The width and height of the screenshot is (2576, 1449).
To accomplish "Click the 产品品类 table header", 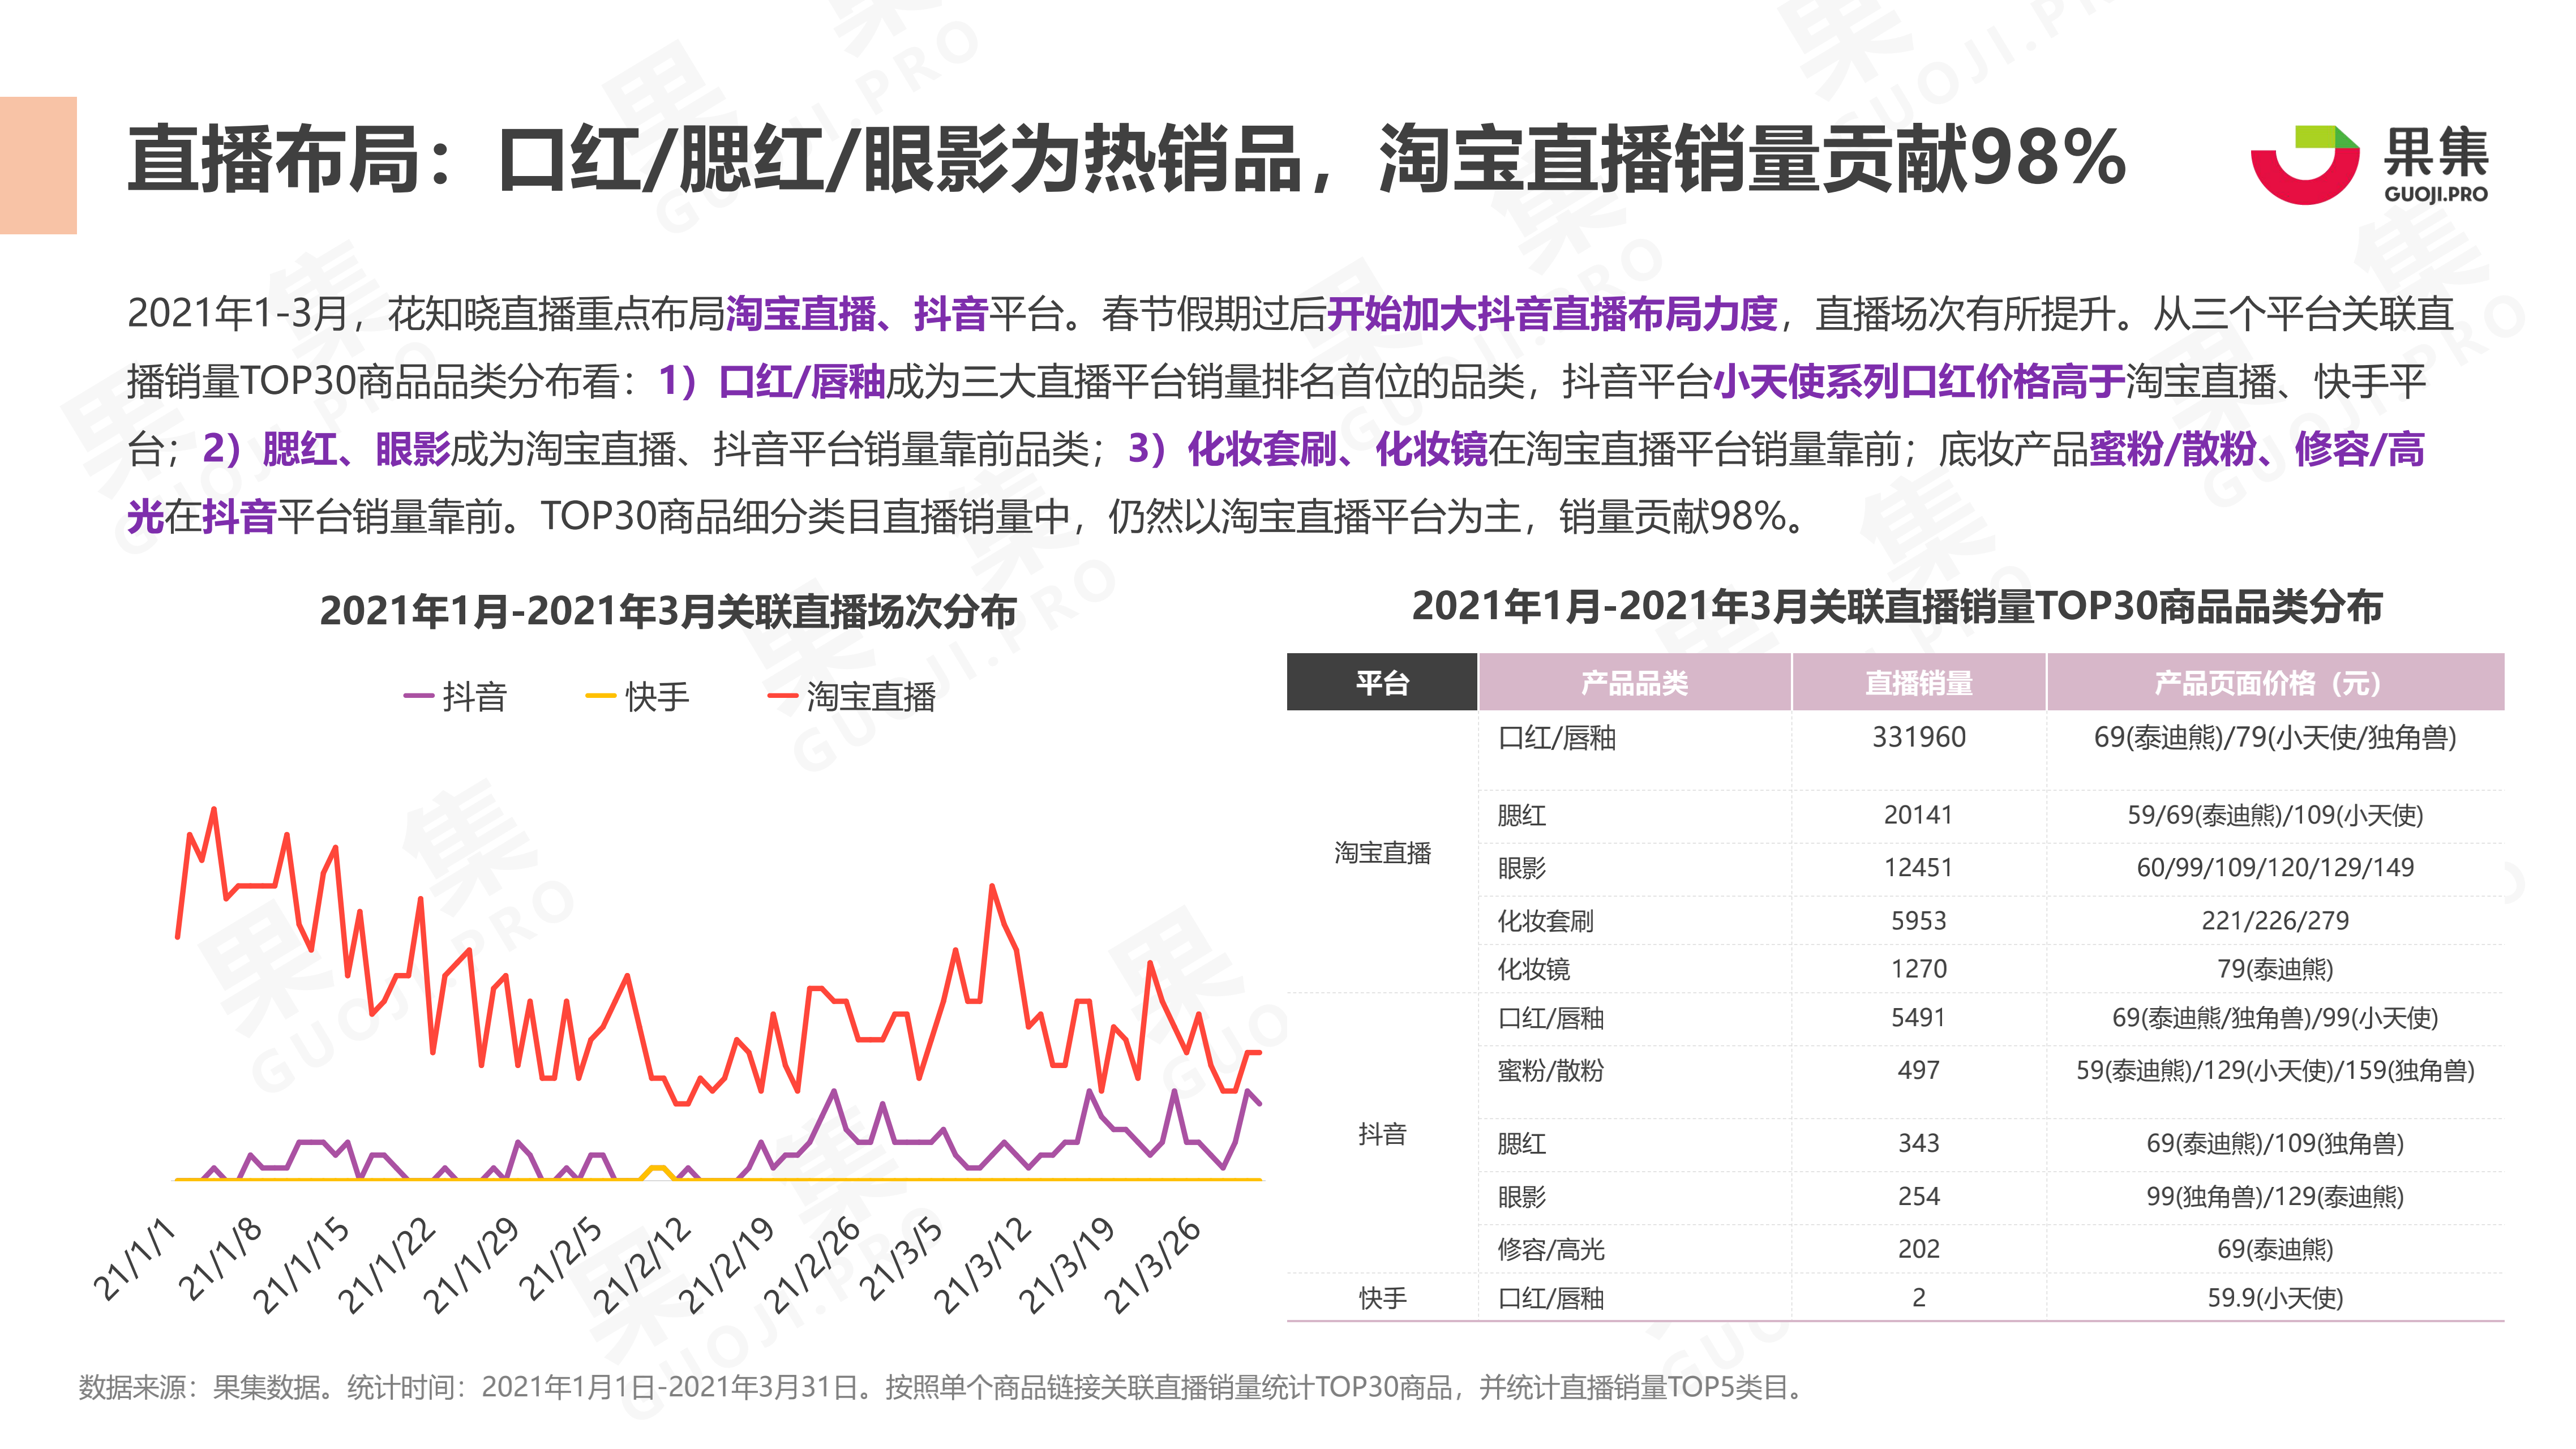I will [x=1634, y=682].
